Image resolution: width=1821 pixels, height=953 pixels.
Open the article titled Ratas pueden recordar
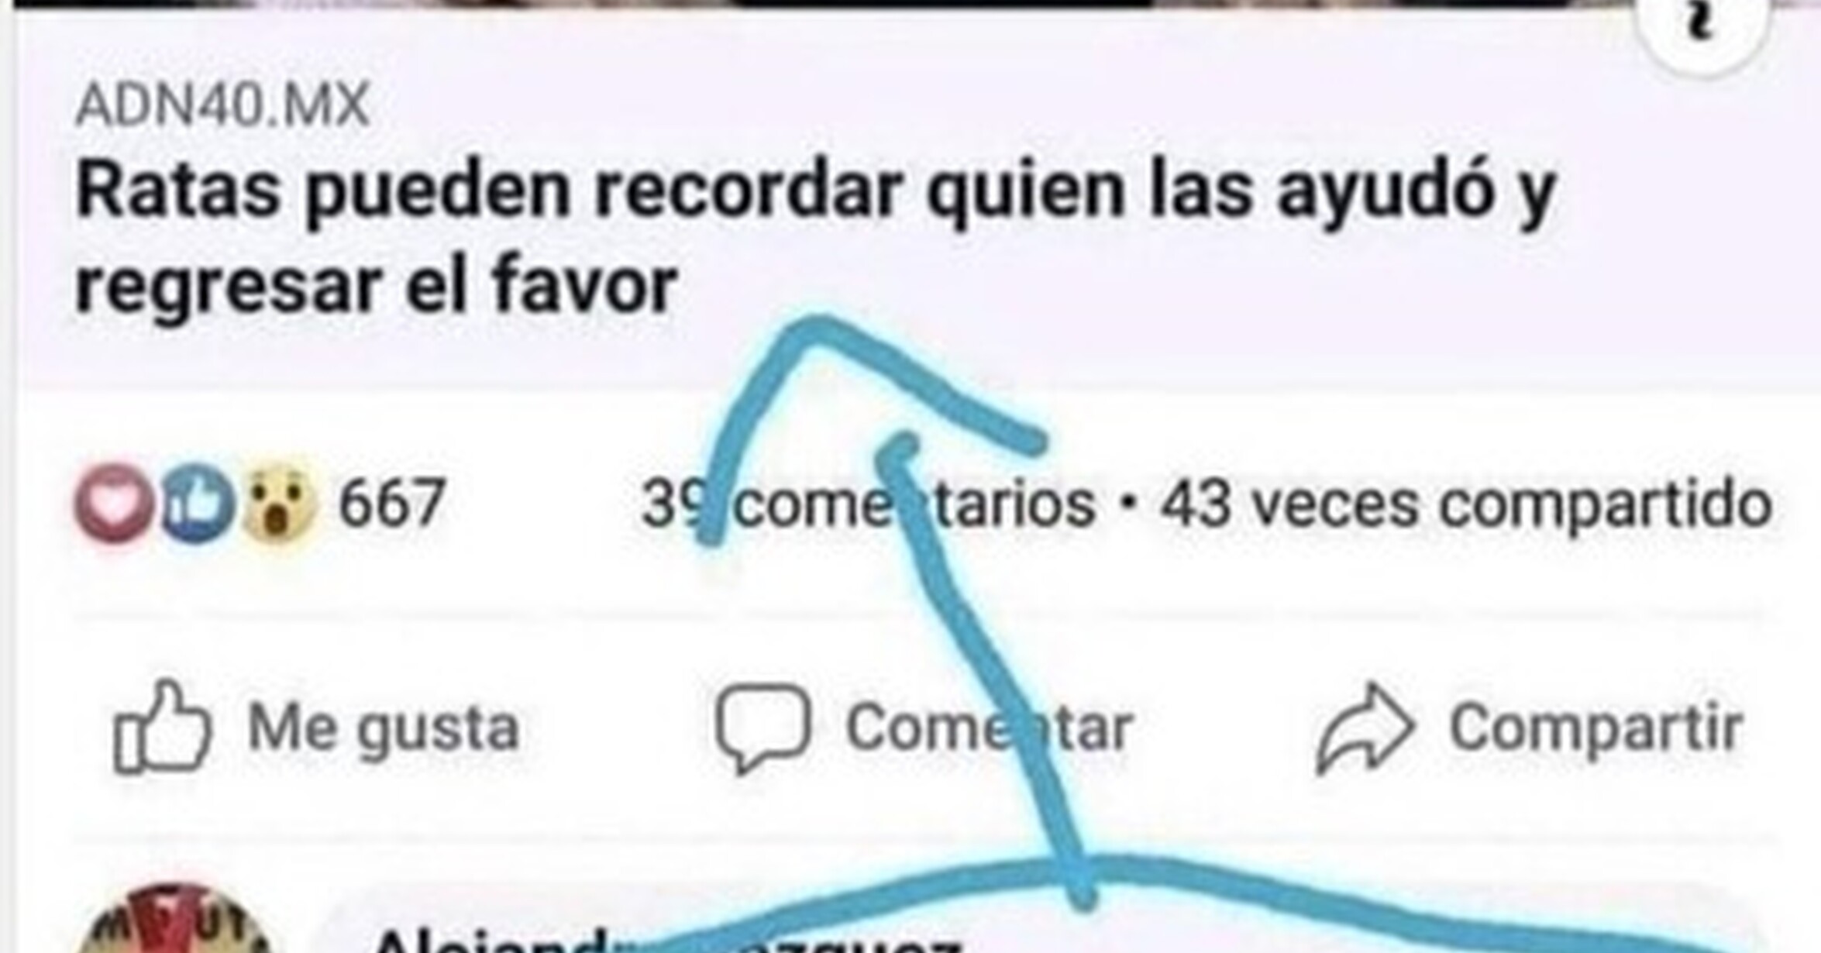pos(815,239)
